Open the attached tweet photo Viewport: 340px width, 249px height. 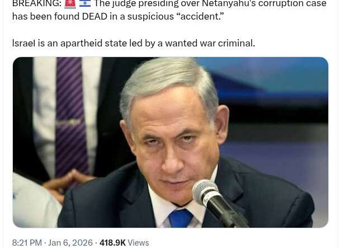(x=171, y=142)
